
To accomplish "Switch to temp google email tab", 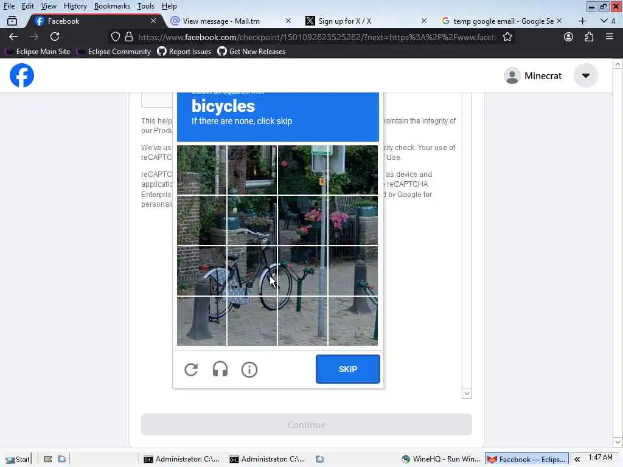I will tap(502, 21).
